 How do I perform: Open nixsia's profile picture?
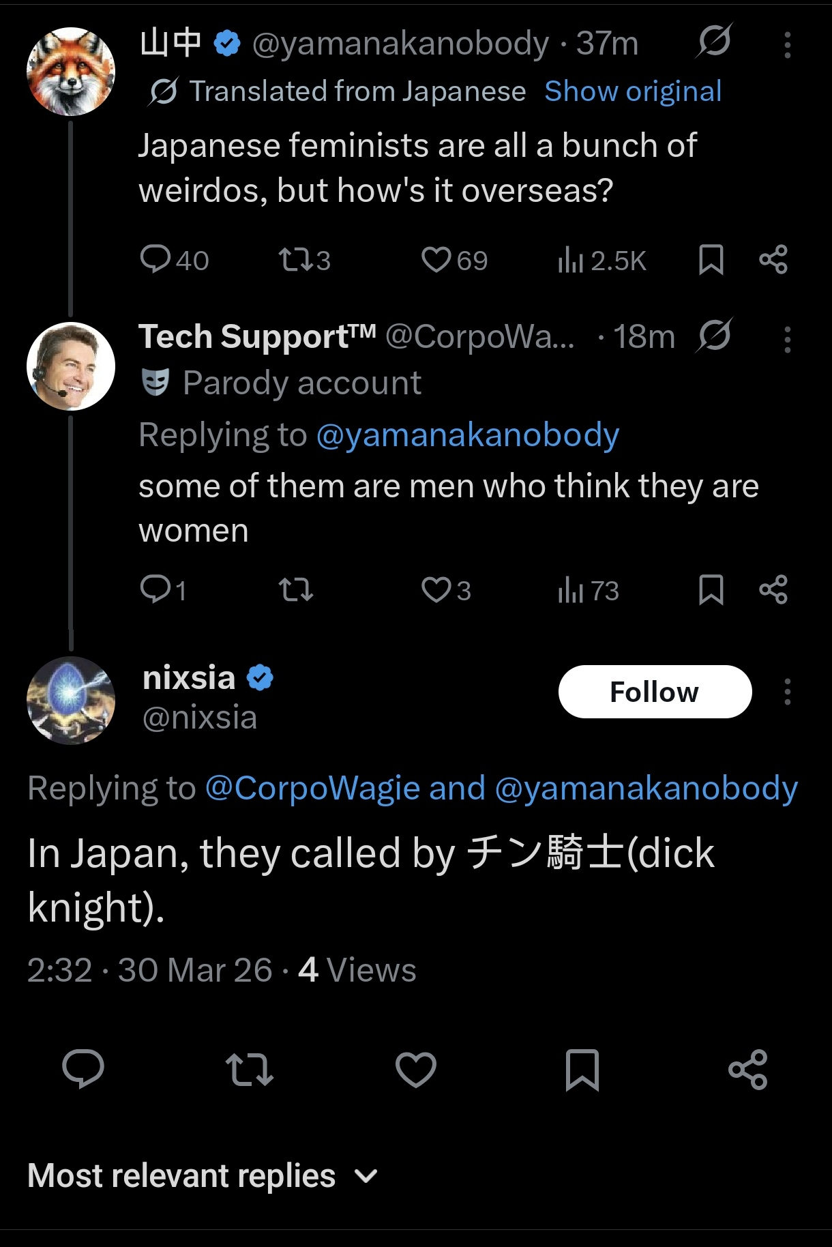click(70, 701)
